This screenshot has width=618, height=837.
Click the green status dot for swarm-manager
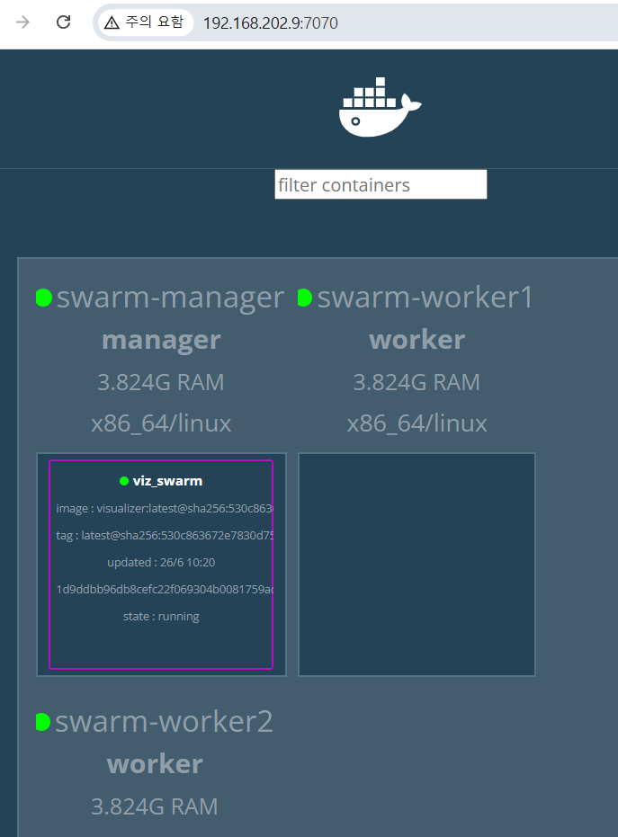[44, 298]
